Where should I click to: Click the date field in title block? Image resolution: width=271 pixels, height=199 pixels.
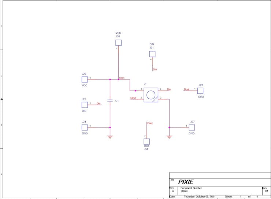pyautogui.click(x=200, y=196)
